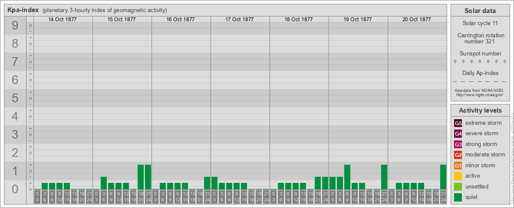
Task: Click the 19 Oct 0-3 hour green bar
Action: (333, 183)
